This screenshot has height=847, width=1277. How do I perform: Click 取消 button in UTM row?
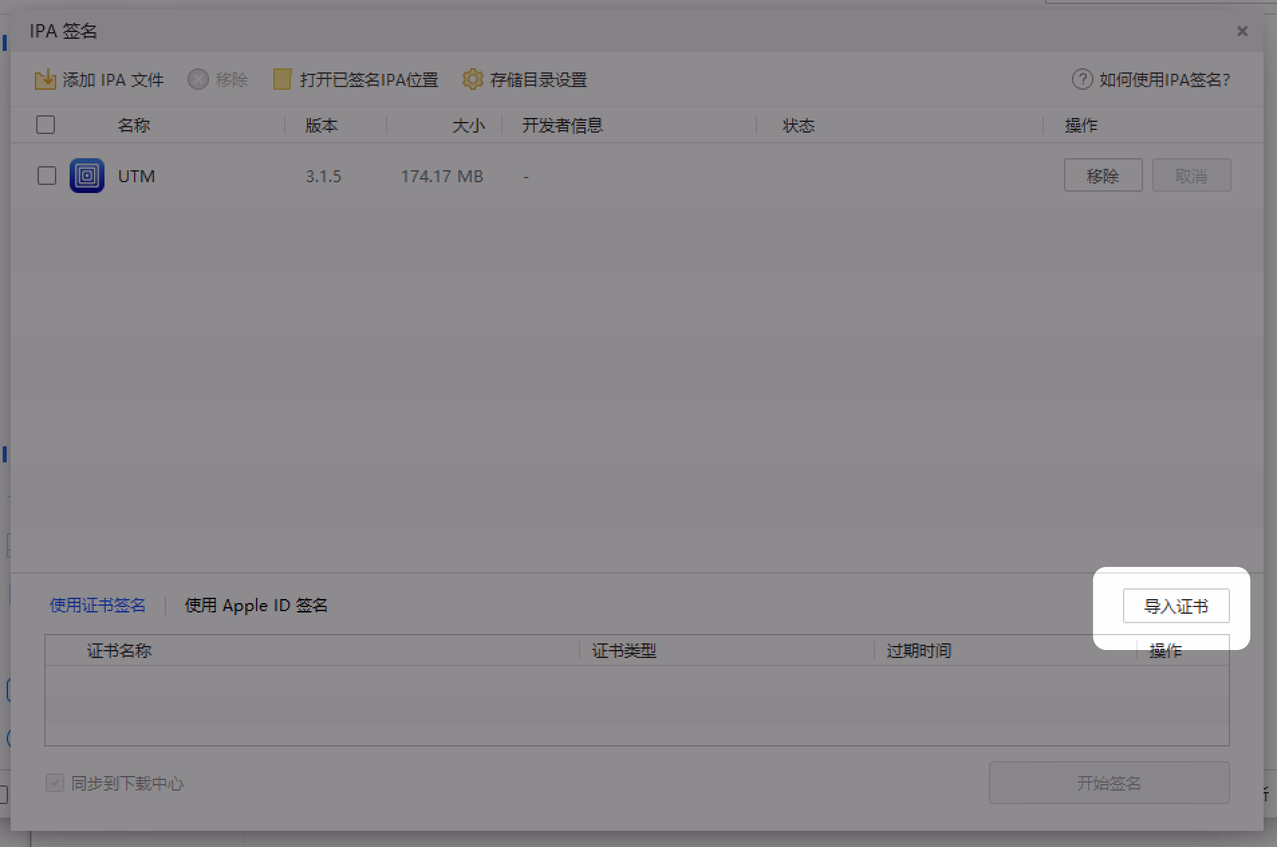point(1191,176)
